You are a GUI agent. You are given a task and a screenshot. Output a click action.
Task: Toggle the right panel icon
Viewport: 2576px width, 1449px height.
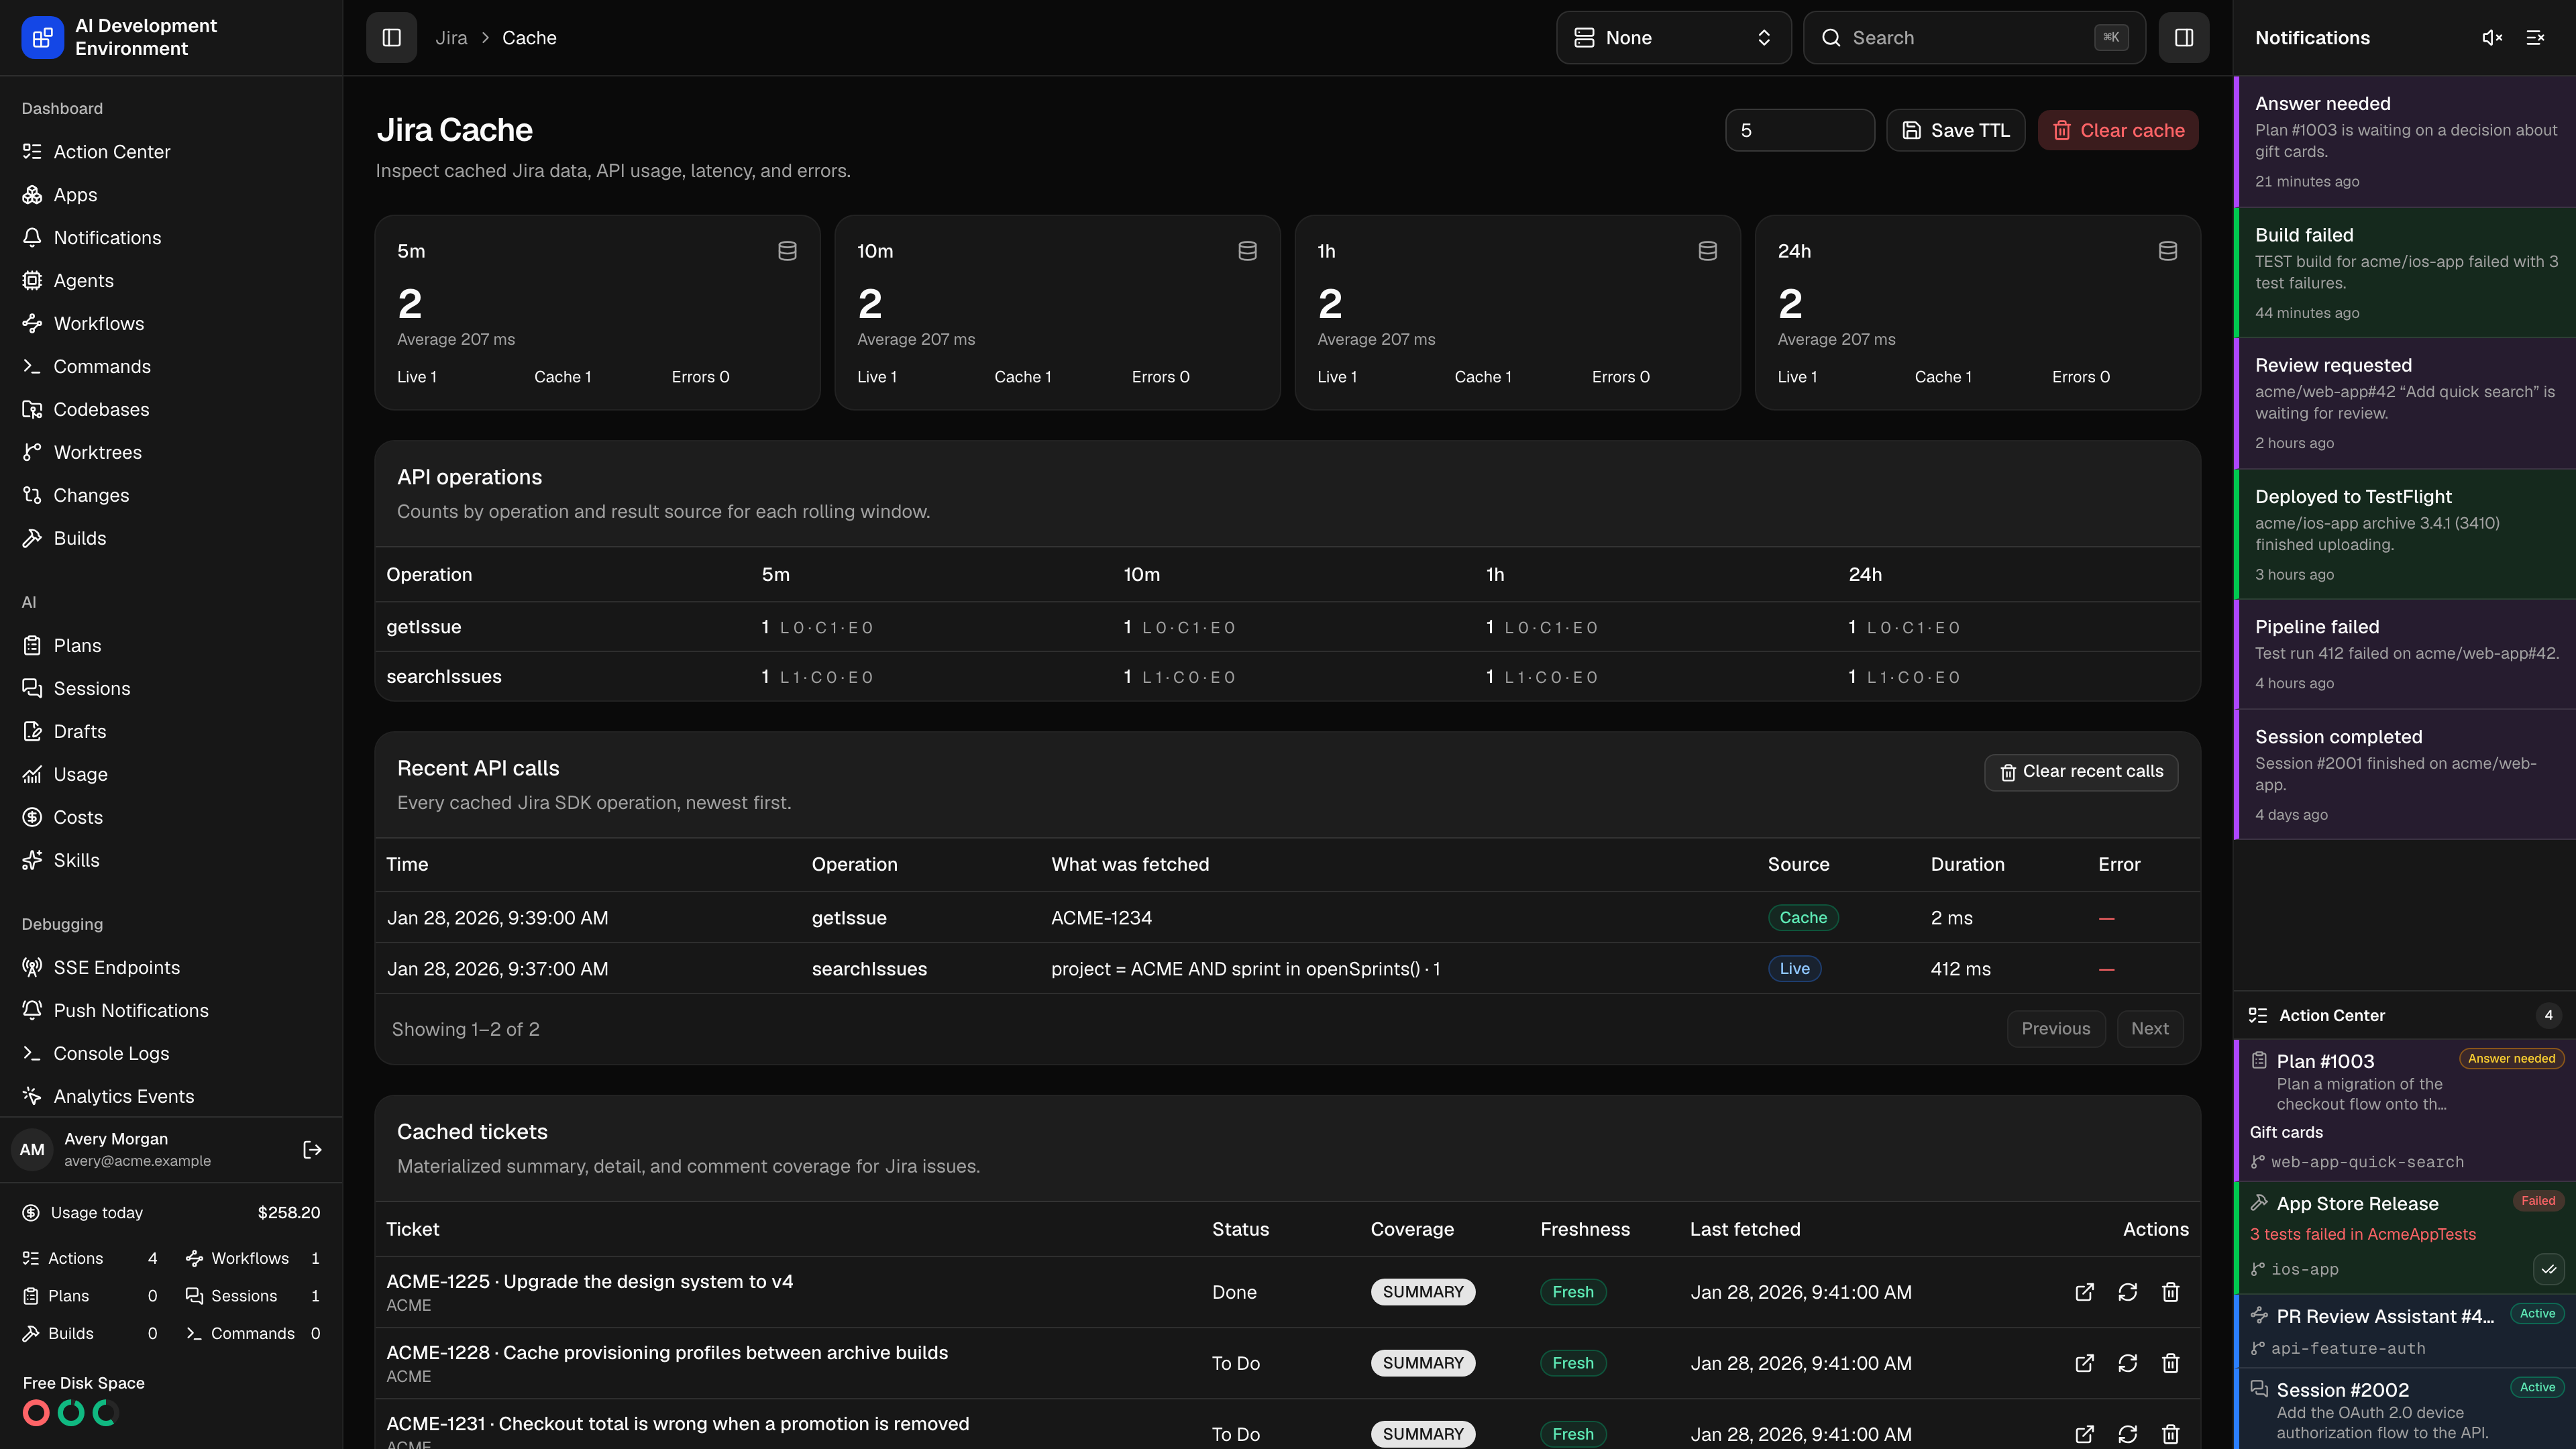pos(2183,38)
